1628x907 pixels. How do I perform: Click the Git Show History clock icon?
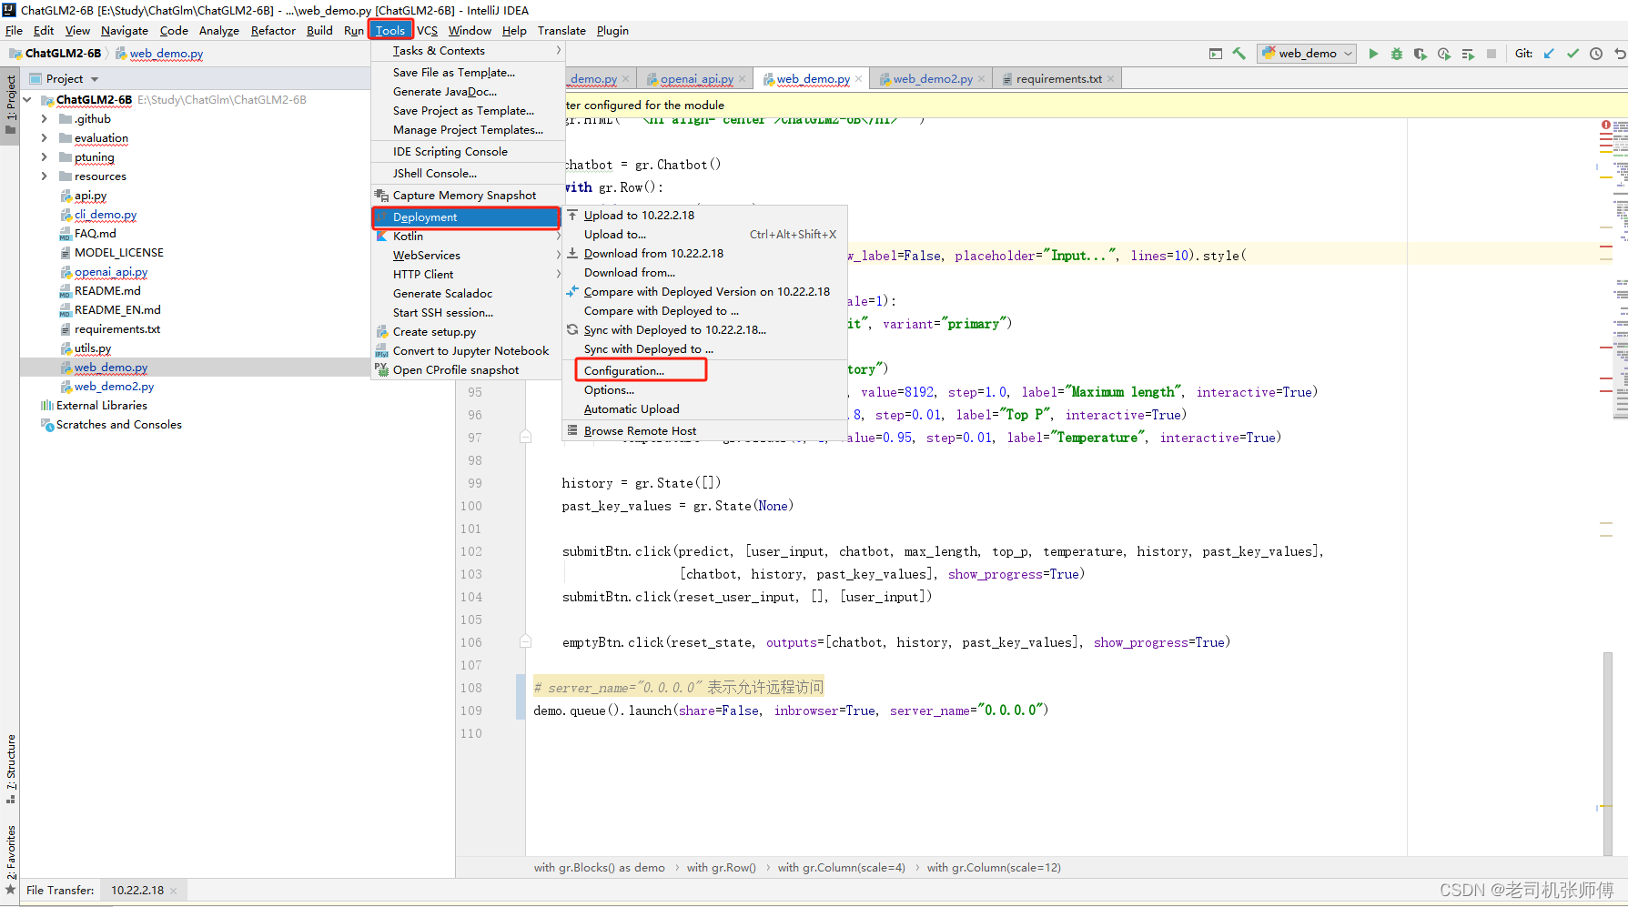[x=1596, y=54]
